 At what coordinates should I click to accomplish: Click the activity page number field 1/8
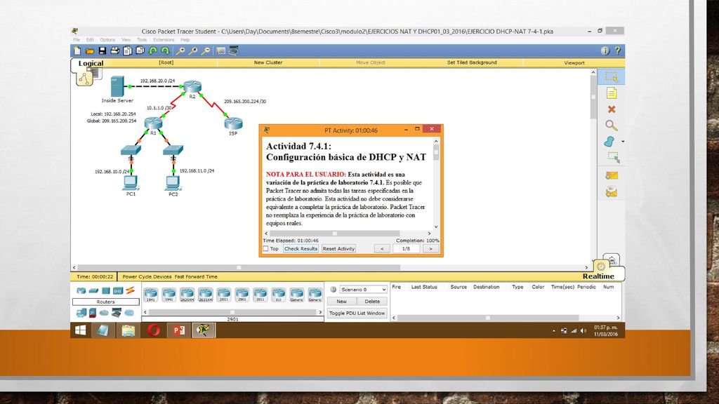pos(407,249)
